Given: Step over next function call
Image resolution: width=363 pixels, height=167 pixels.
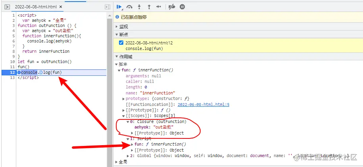Looking at the screenshot, I should coord(129,7).
